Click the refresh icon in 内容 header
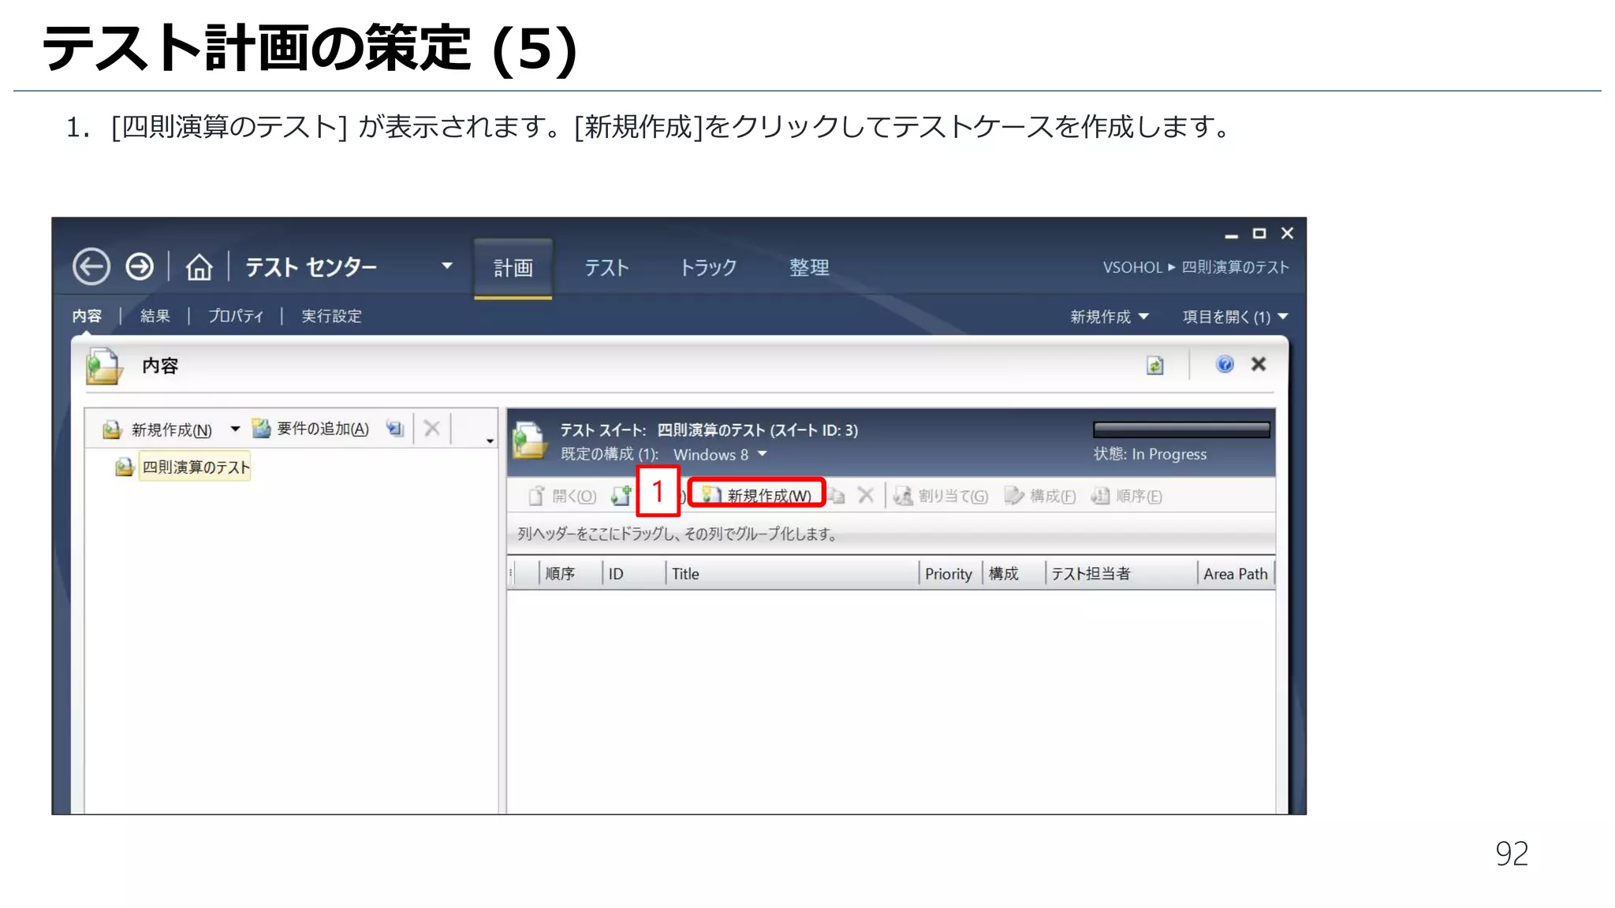 pos(1155,365)
